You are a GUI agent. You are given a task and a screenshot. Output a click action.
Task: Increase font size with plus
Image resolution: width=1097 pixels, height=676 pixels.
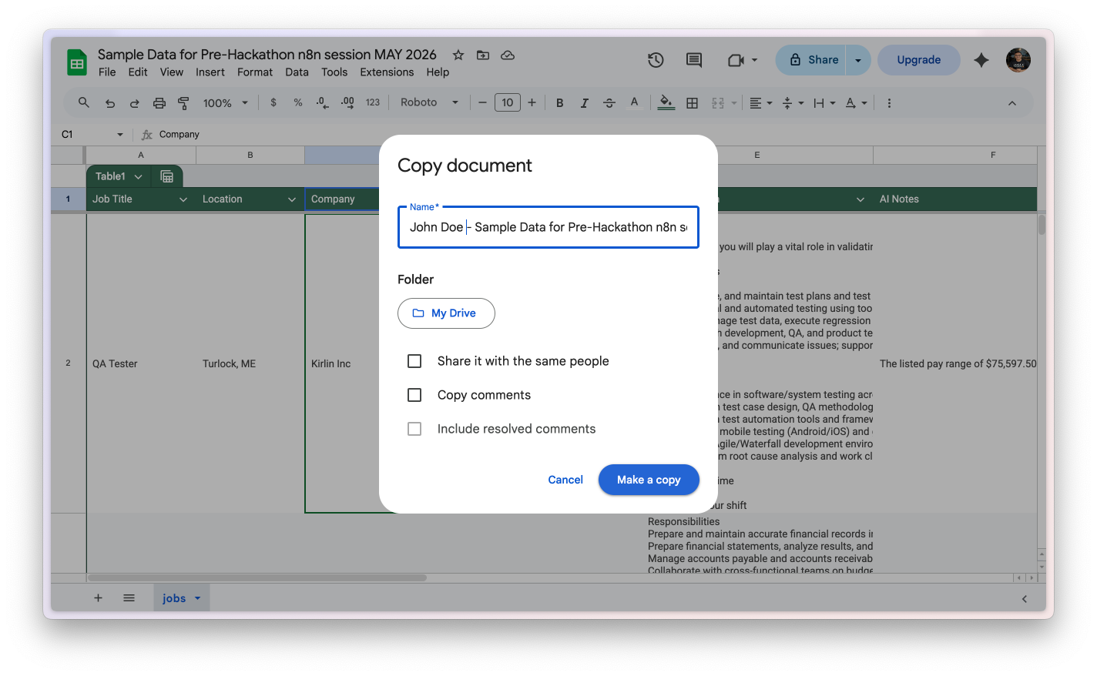(532, 102)
